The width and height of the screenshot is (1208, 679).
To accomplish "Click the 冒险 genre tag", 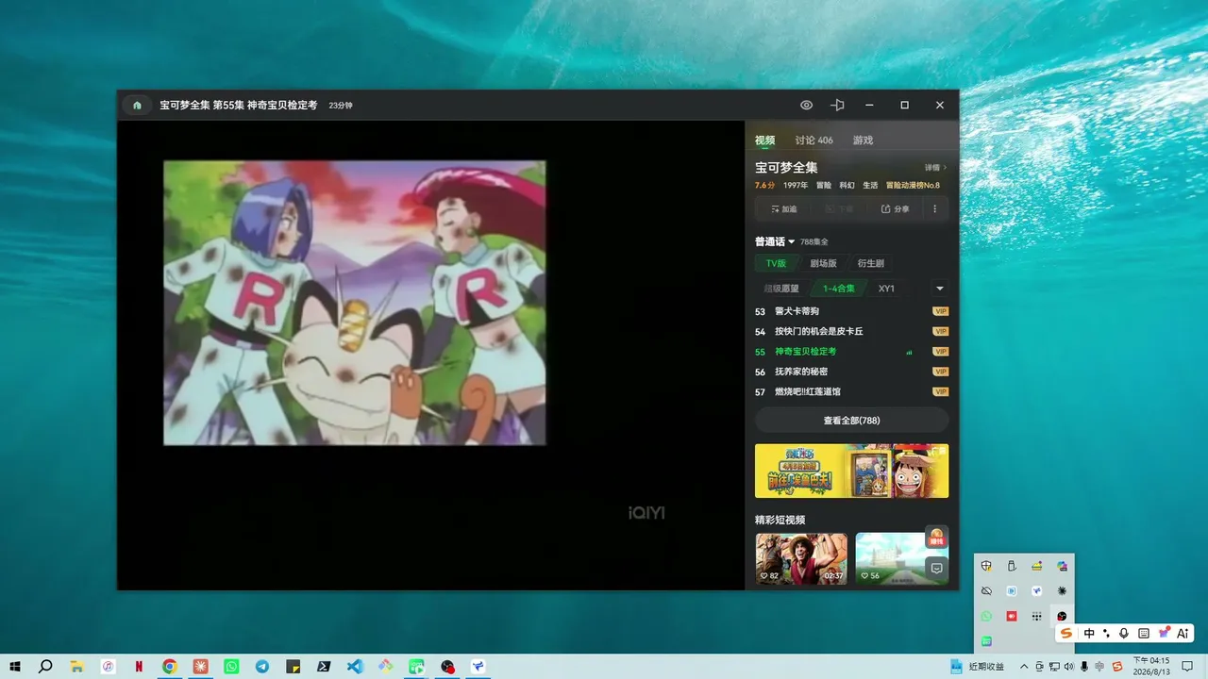I will point(824,186).
